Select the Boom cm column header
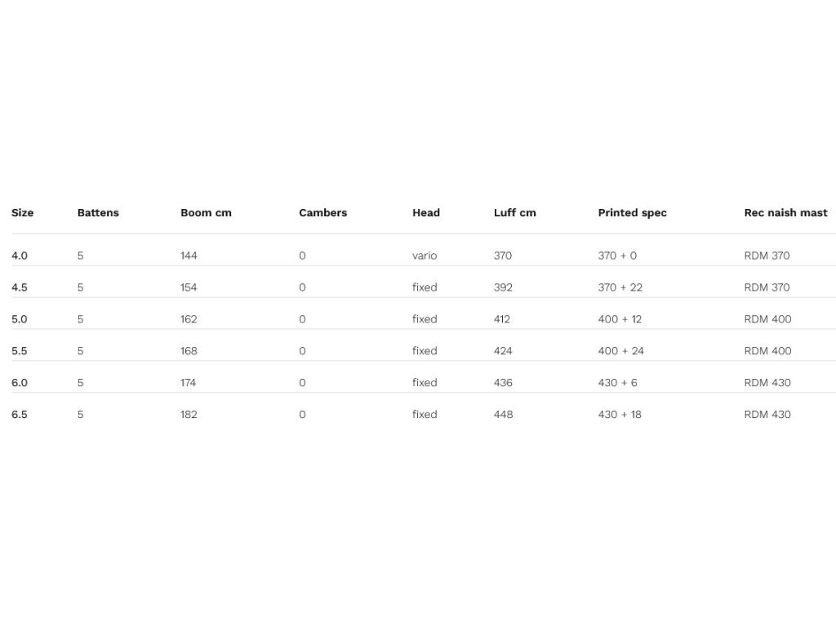The width and height of the screenshot is (836, 627). click(206, 213)
